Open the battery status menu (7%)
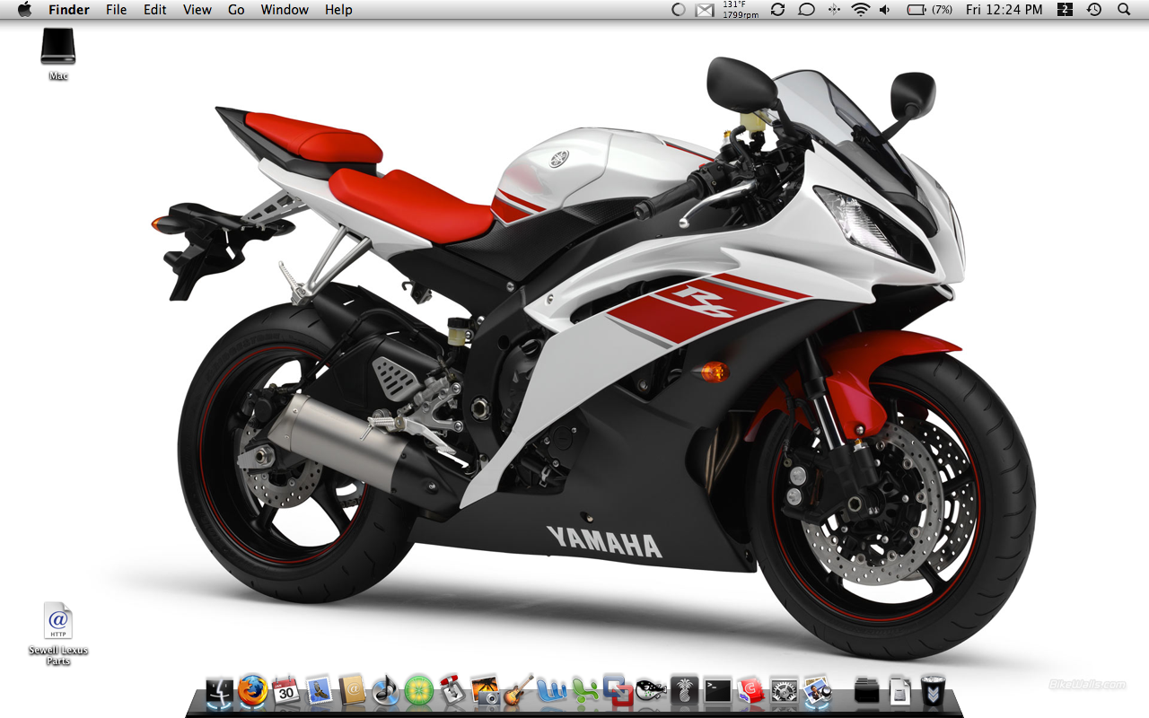The width and height of the screenshot is (1149, 718). pyautogui.click(x=930, y=10)
